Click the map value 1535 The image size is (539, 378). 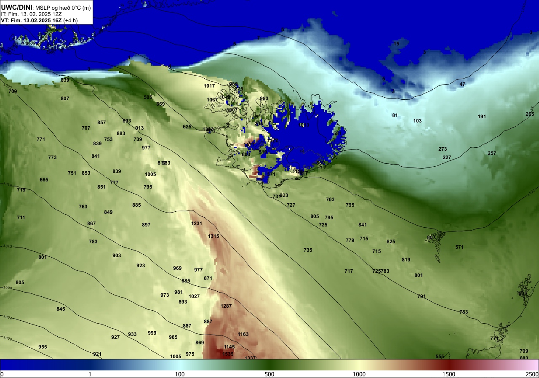[x=228, y=354]
